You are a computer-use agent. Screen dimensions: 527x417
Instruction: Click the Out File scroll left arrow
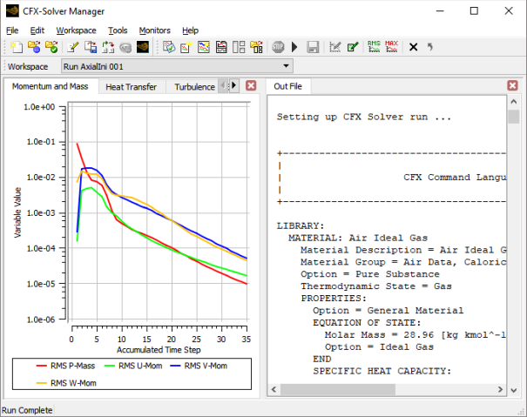274,389
